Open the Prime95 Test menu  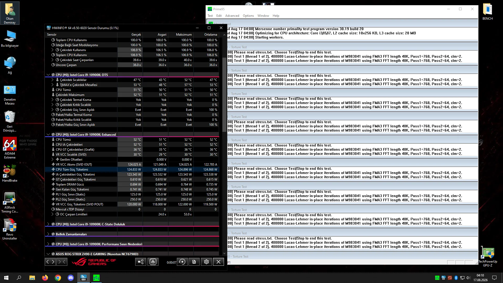(210, 16)
